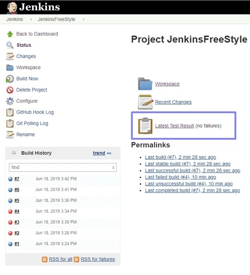Click the RSS for failures link
This screenshot has height=275, width=250.
point(97,259)
